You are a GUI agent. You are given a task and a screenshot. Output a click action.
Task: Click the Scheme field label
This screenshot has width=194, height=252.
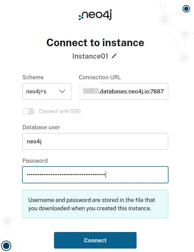tap(33, 77)
